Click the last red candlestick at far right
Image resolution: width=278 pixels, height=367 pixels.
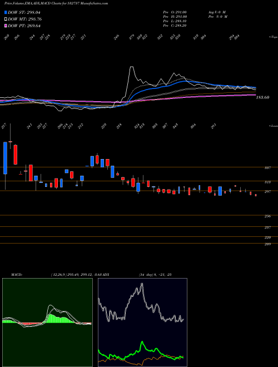click(256, 195)
